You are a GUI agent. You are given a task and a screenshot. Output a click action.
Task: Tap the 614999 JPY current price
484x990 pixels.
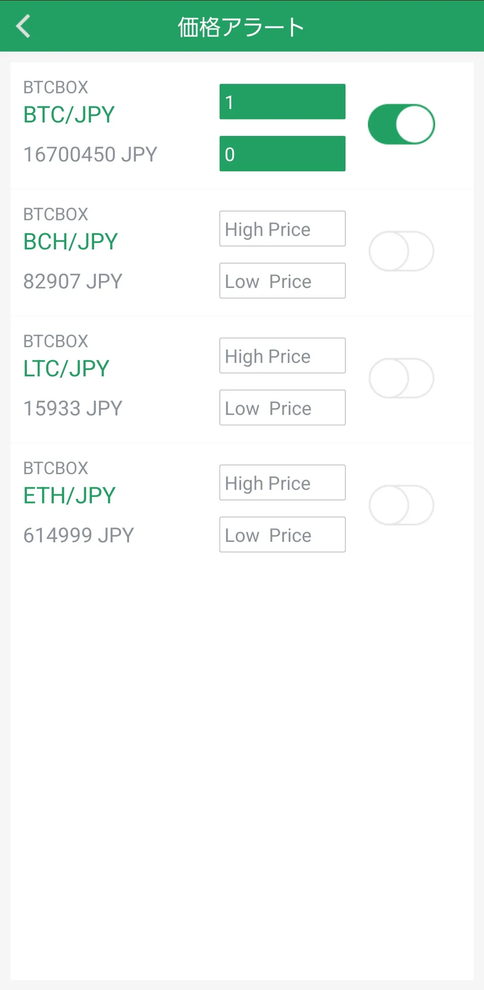coord(78,535)
